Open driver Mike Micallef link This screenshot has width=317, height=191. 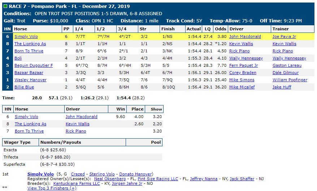click(242, 87)
